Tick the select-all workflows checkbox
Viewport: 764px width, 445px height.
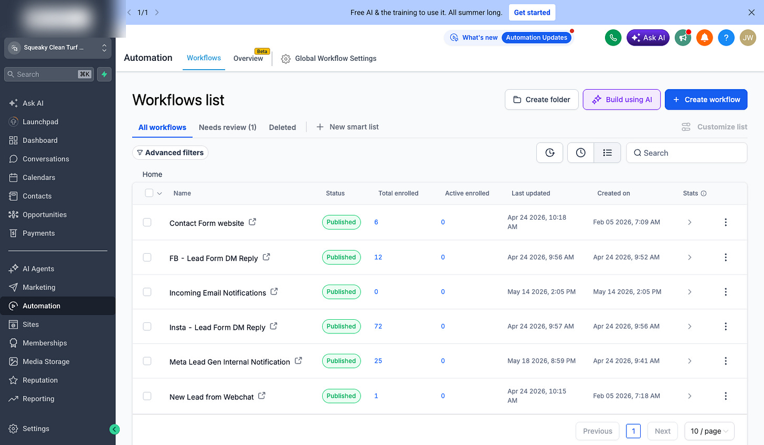pyautogui.click(x=149, y=193)
